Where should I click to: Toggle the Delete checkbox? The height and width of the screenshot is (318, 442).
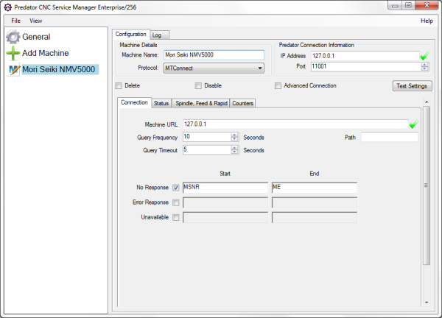click(119, 85)
